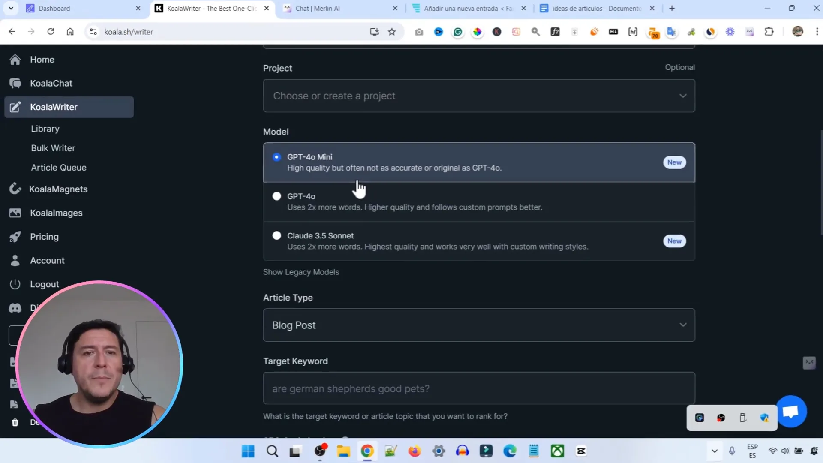
Task: Close the Dashboard tab
Action: click(x=138, y=8)
